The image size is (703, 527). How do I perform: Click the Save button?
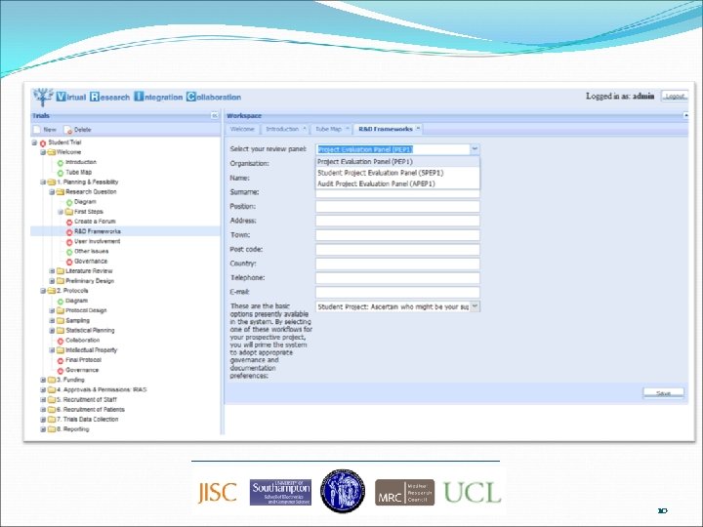coord(664,393)
